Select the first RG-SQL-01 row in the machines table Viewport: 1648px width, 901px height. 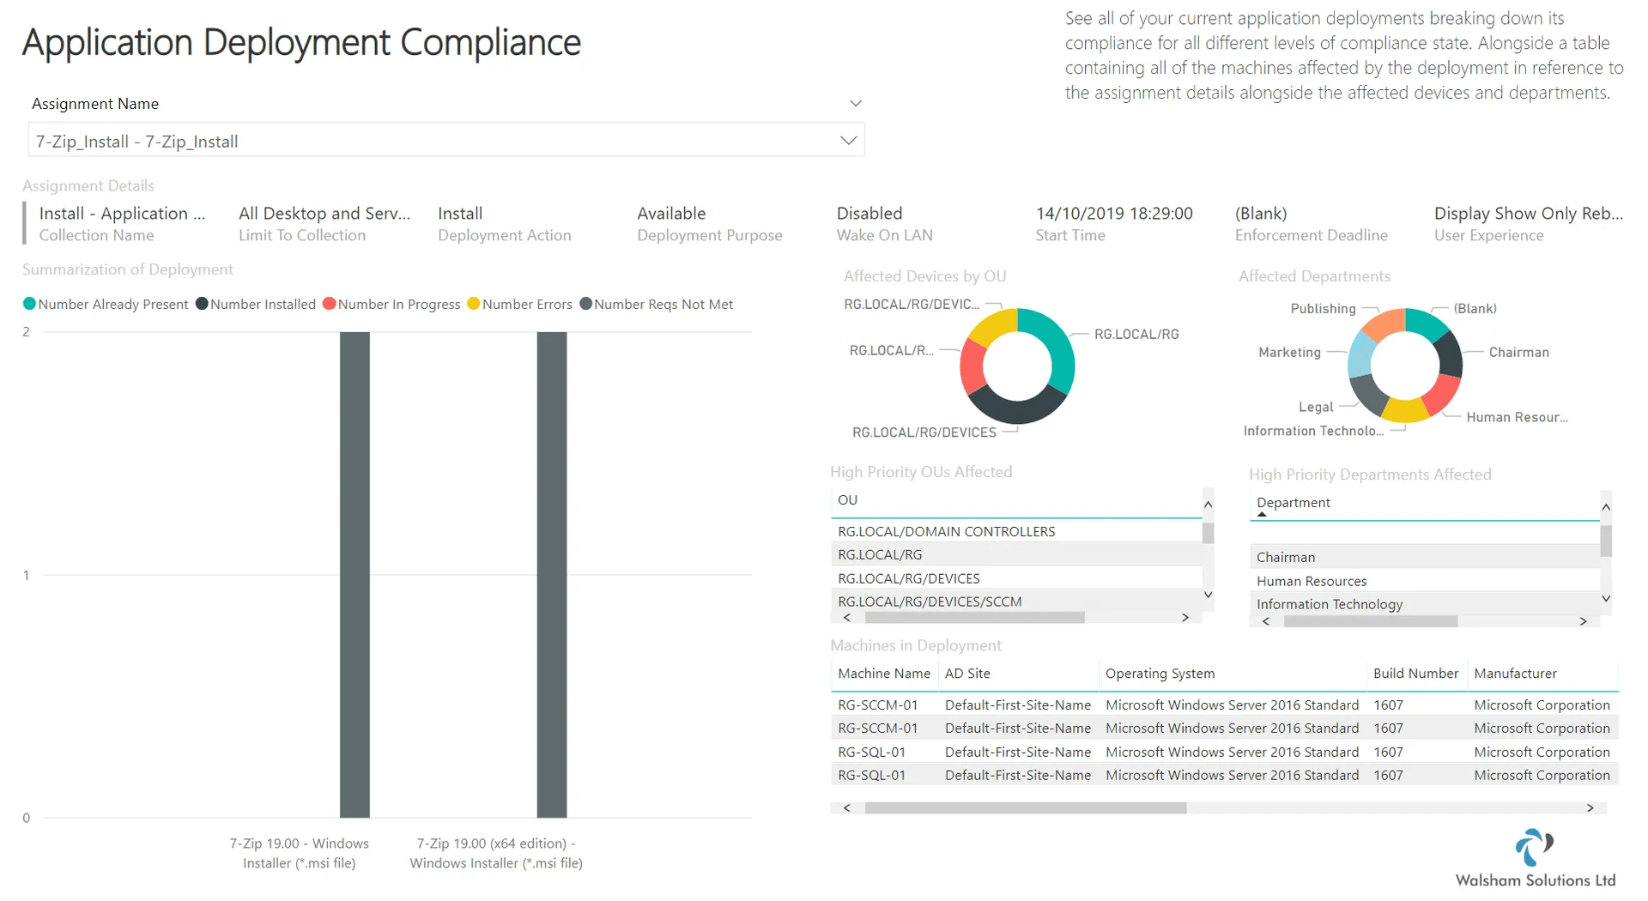click(x=1225, y=752)
